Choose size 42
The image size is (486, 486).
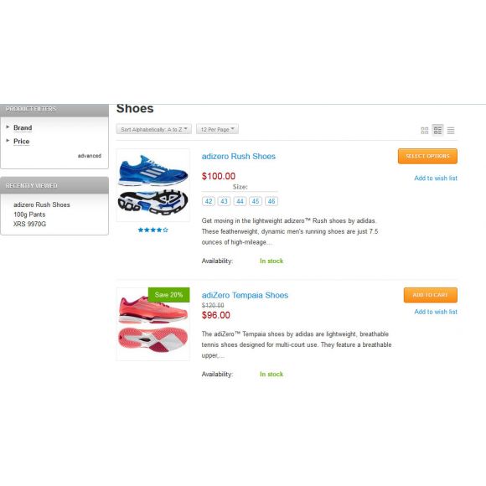tap(209, 201)
